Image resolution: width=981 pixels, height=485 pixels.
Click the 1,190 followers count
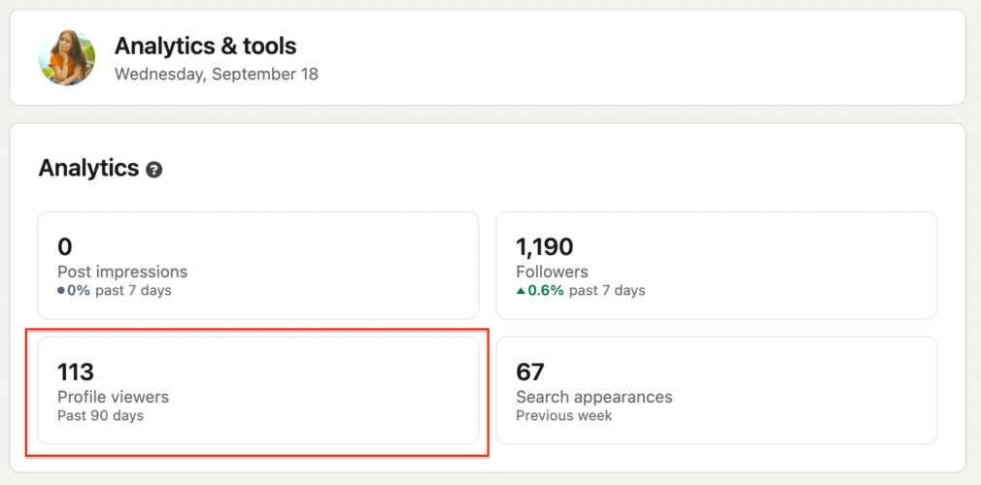click(x=544, y=247)
